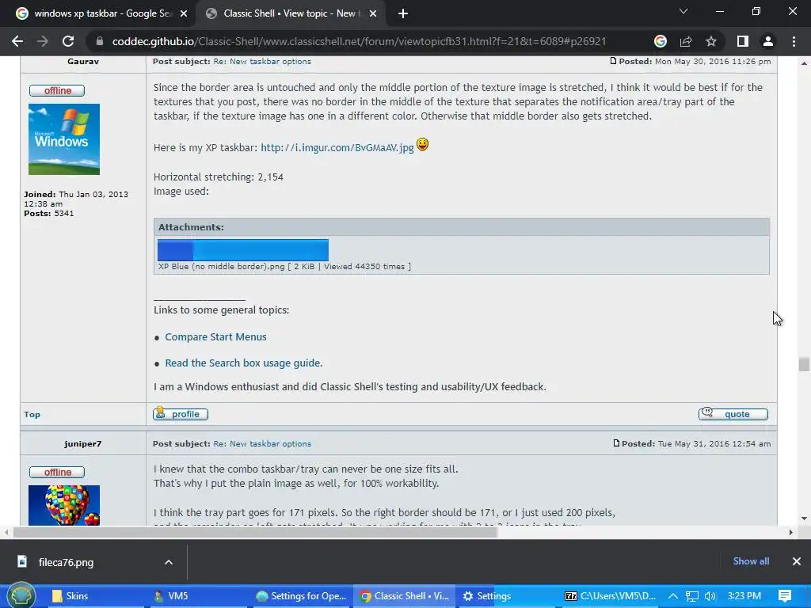Viewport: 811px width, 608px height.
Task: Click the horizontal scroll right arrow
Action: (791, 532)
